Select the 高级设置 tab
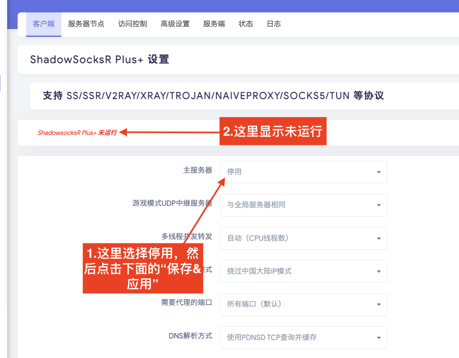The image size is (459, 358). tap(175, 24)
